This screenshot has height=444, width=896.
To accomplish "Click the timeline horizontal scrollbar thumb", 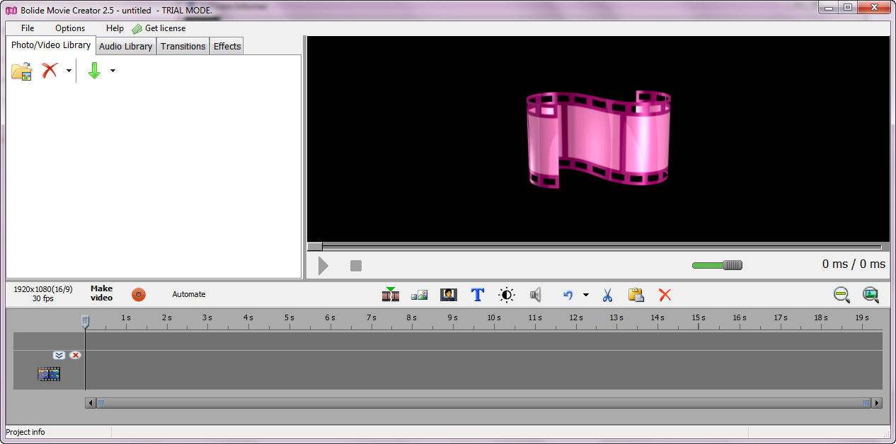I will coord(484,403).
